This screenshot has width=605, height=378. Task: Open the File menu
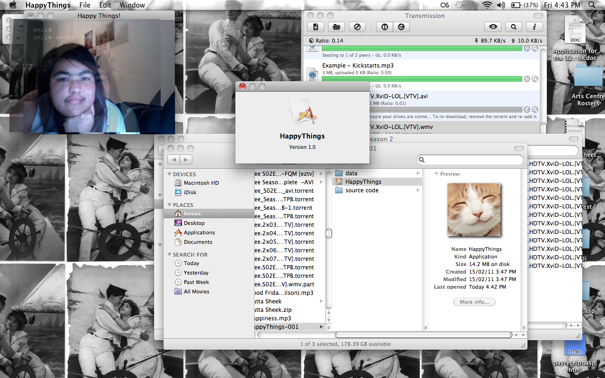[85, 5]
